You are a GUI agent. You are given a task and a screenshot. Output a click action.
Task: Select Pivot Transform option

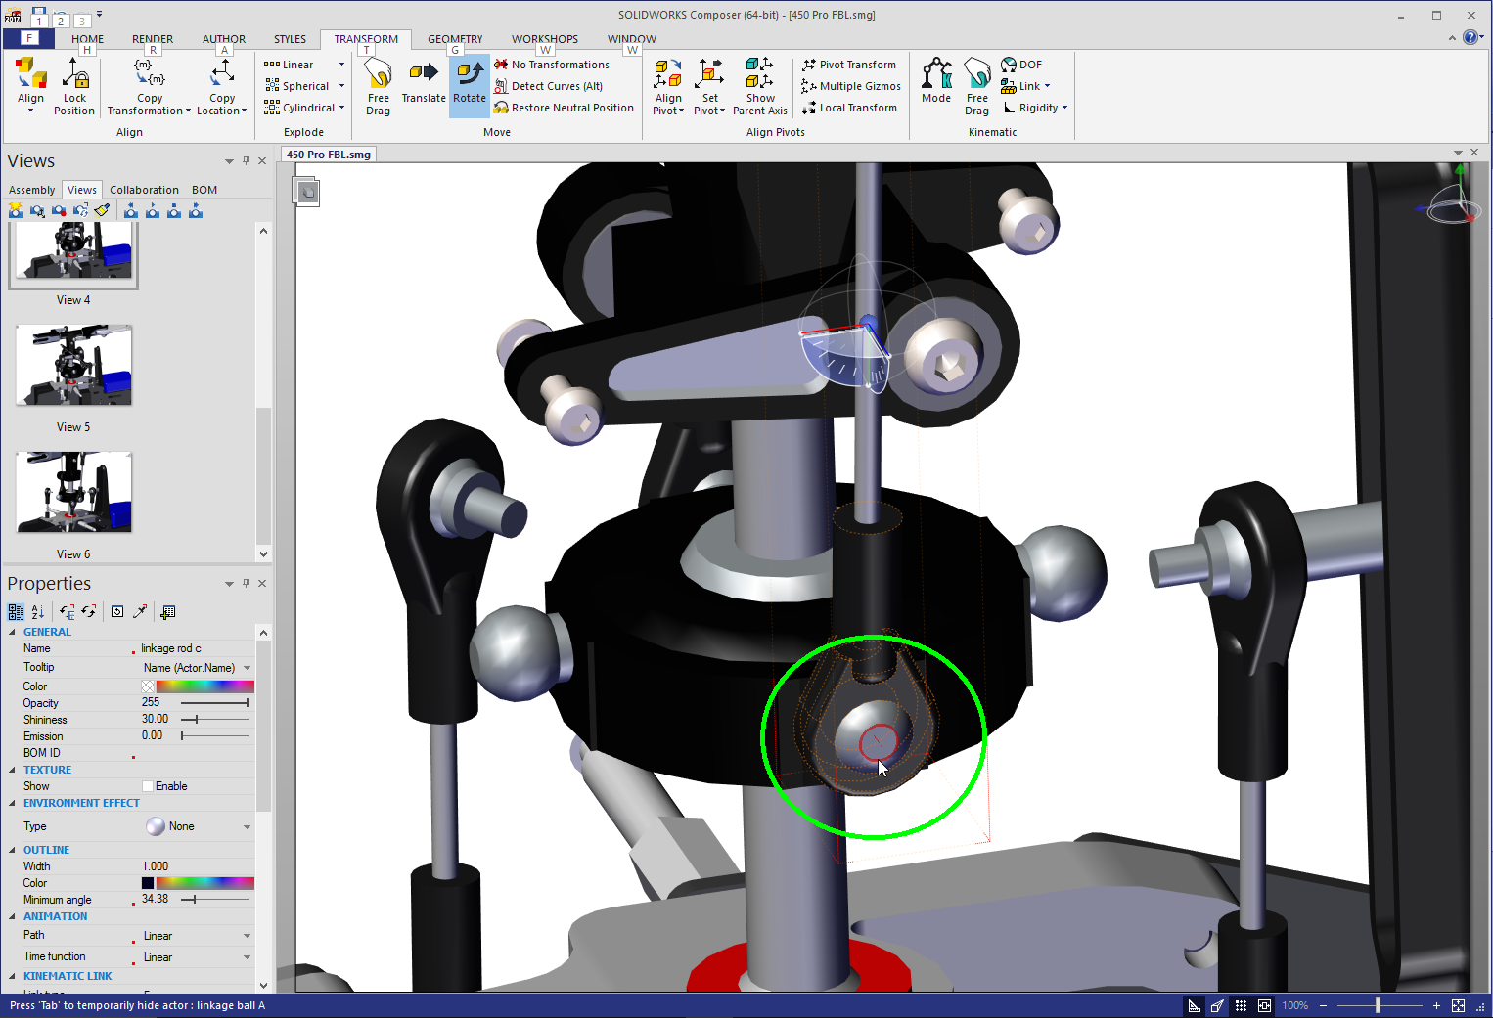(849, 65)
